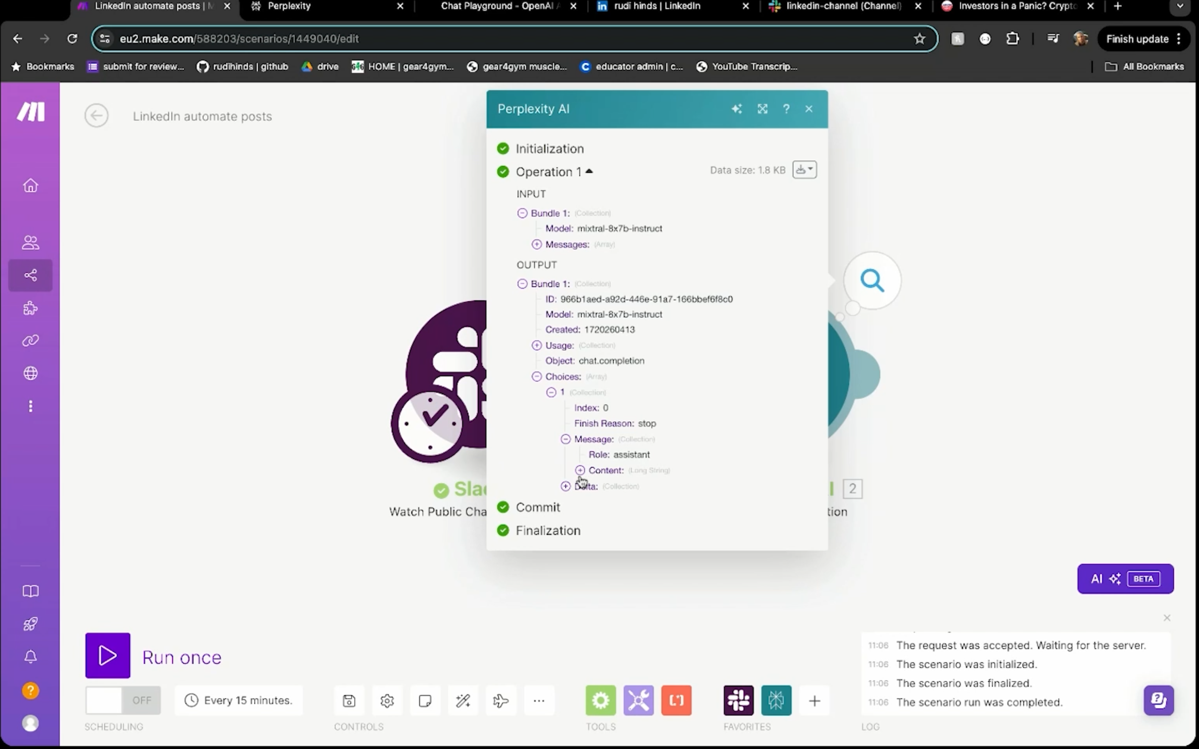Open scenario settings gear icon

point(387,700)
